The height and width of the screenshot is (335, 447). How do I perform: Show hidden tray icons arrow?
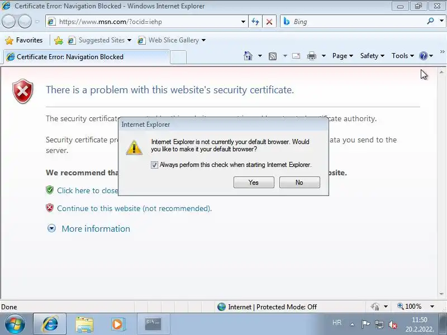[353, 324]
